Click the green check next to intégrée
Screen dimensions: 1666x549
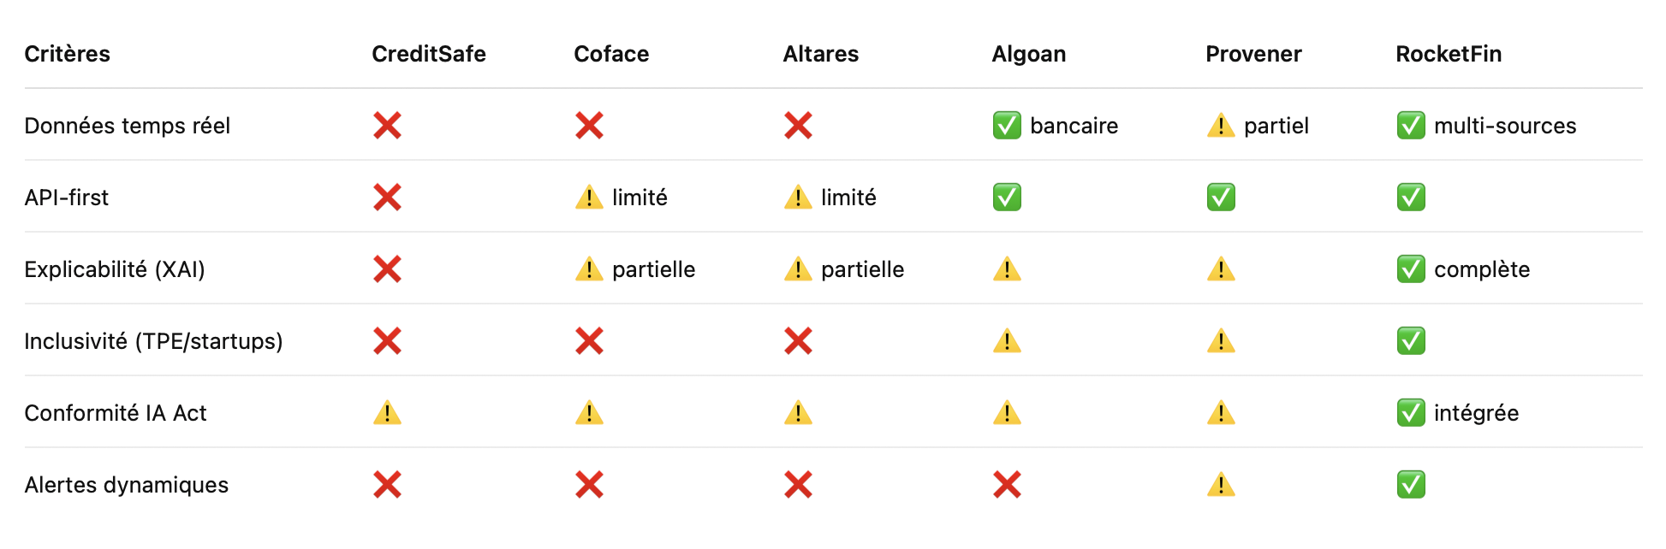pos(1411,413)
